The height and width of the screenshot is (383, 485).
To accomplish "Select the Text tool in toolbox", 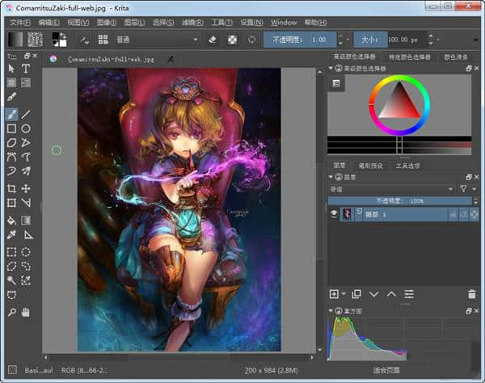I will pyautogui.click(x=26, y=69).
